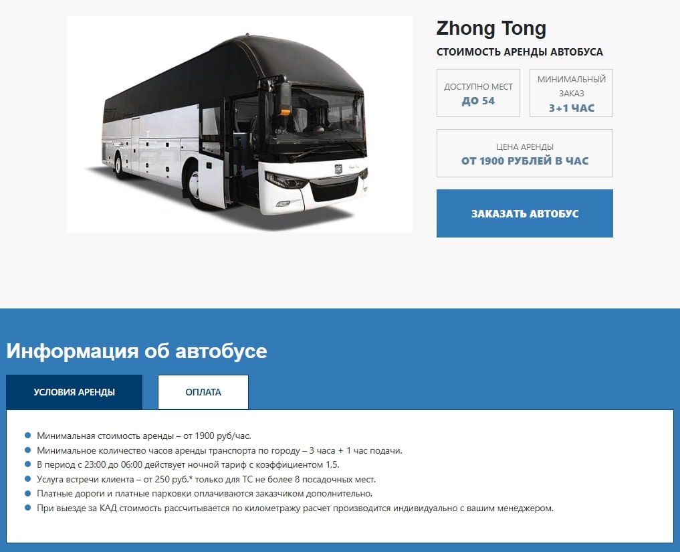Click the text about 3 часа + 1 час подачи
Image resolution: width=680 pixels, height=552 pixels.
[219, 450]
